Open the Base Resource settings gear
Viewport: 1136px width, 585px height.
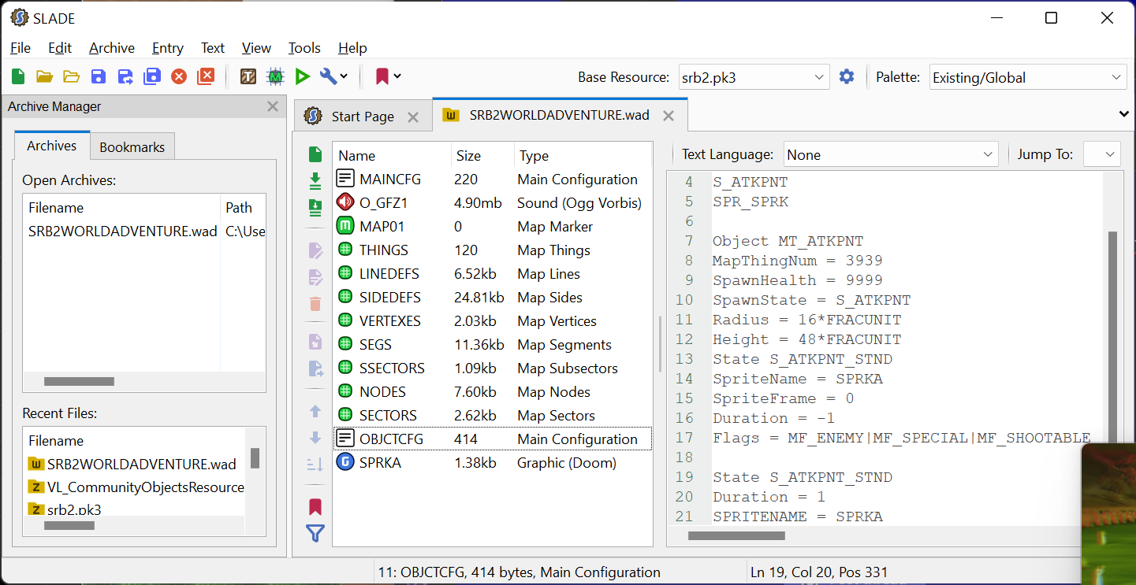[x=847, y=76]
